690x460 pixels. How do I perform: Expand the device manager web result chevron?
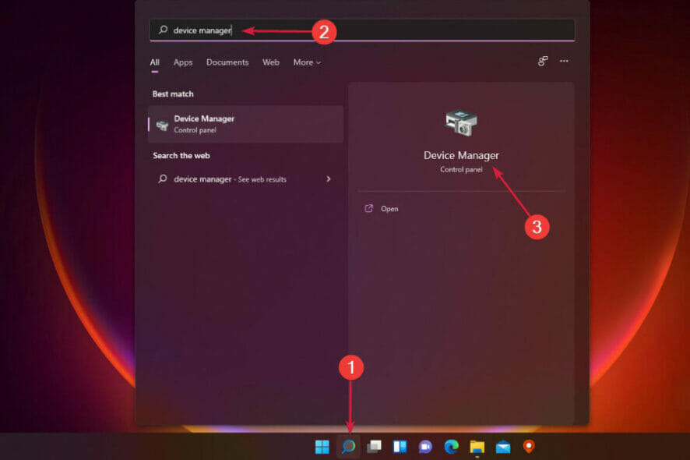329,179
